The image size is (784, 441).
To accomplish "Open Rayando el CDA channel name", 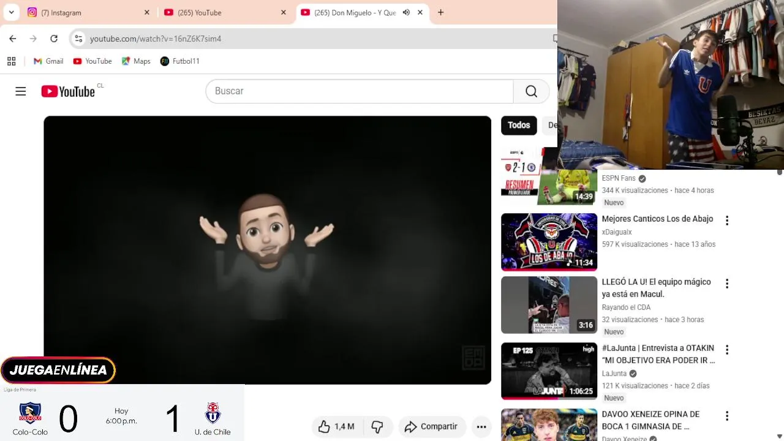I will (626, 307).
